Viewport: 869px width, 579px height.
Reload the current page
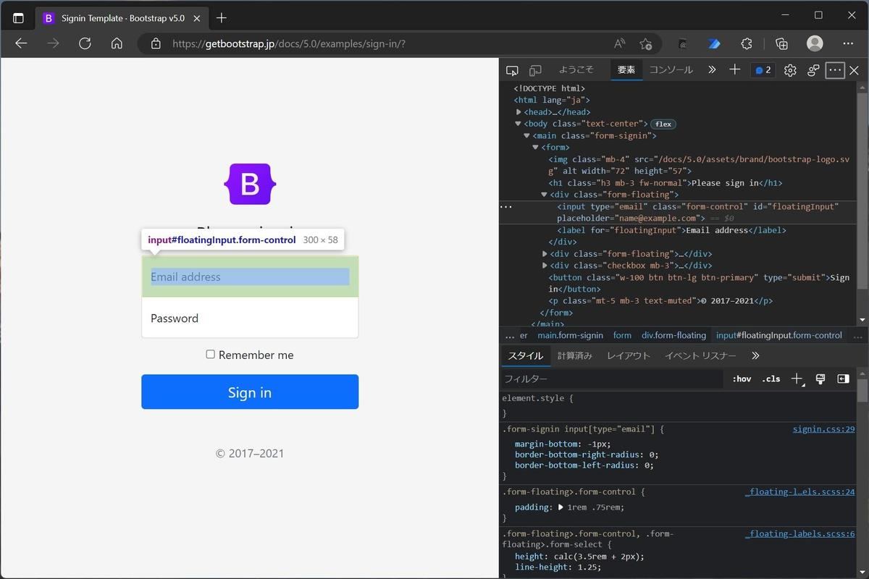tap(85, 43)
